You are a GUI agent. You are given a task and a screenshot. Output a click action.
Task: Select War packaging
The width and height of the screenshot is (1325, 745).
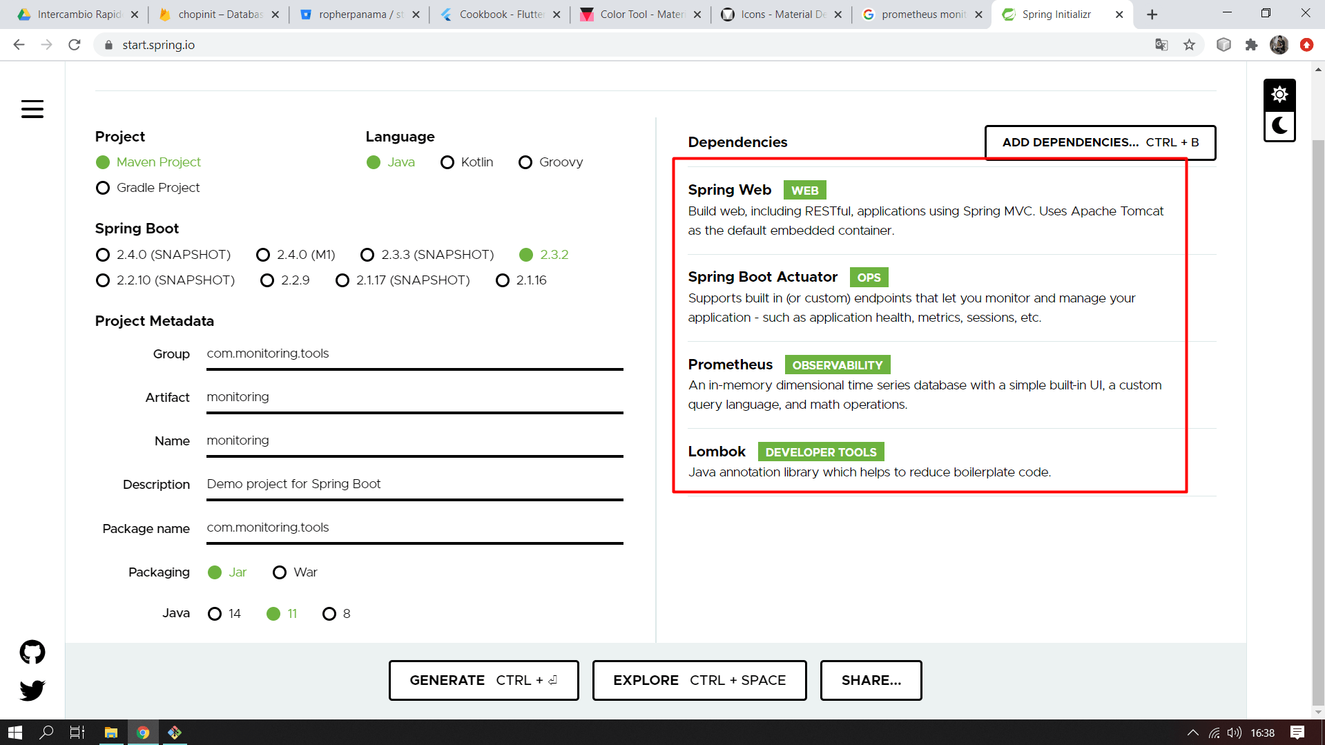280,572
